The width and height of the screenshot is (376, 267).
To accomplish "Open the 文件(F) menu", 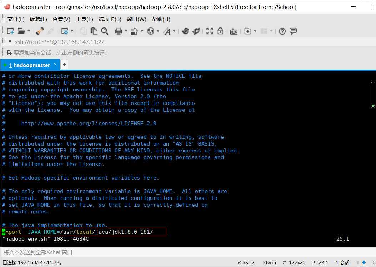I will (16, 19).
